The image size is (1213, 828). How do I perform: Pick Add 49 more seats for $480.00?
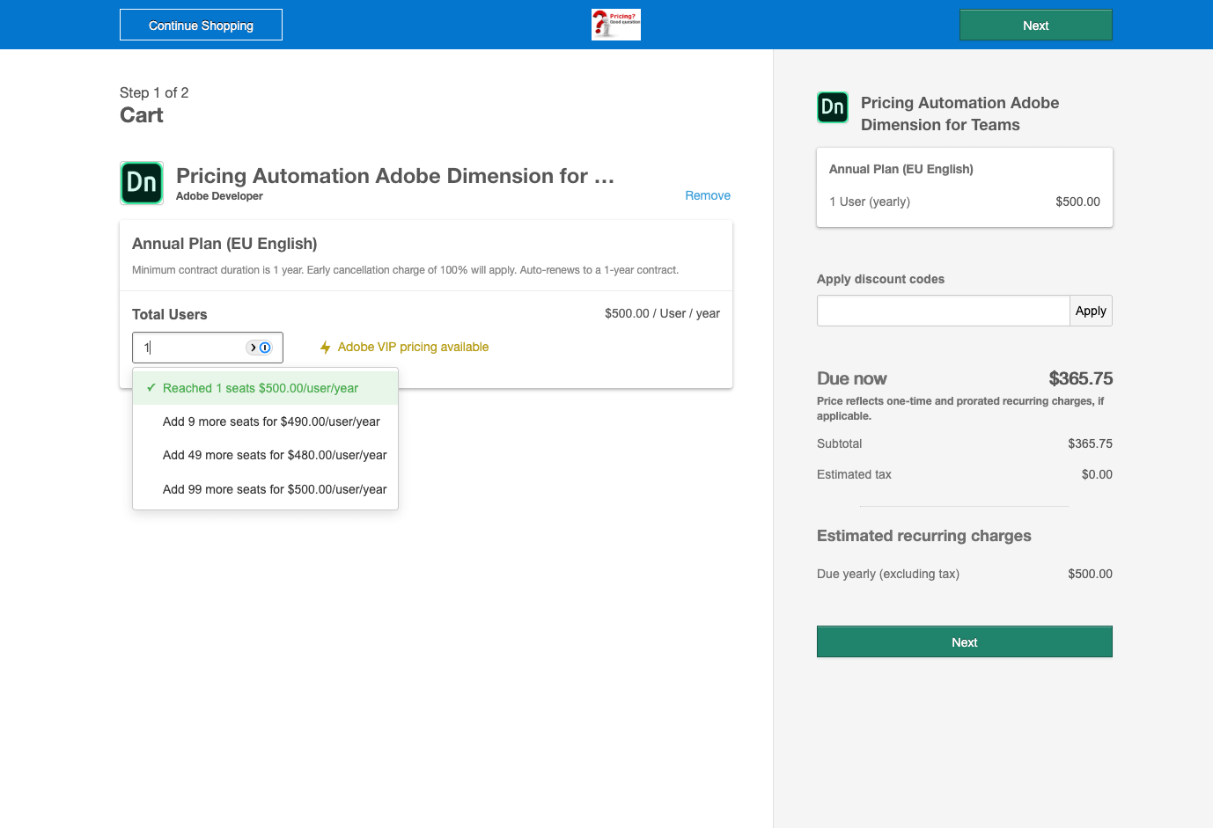pyautogui.click(x=275, y=455)
